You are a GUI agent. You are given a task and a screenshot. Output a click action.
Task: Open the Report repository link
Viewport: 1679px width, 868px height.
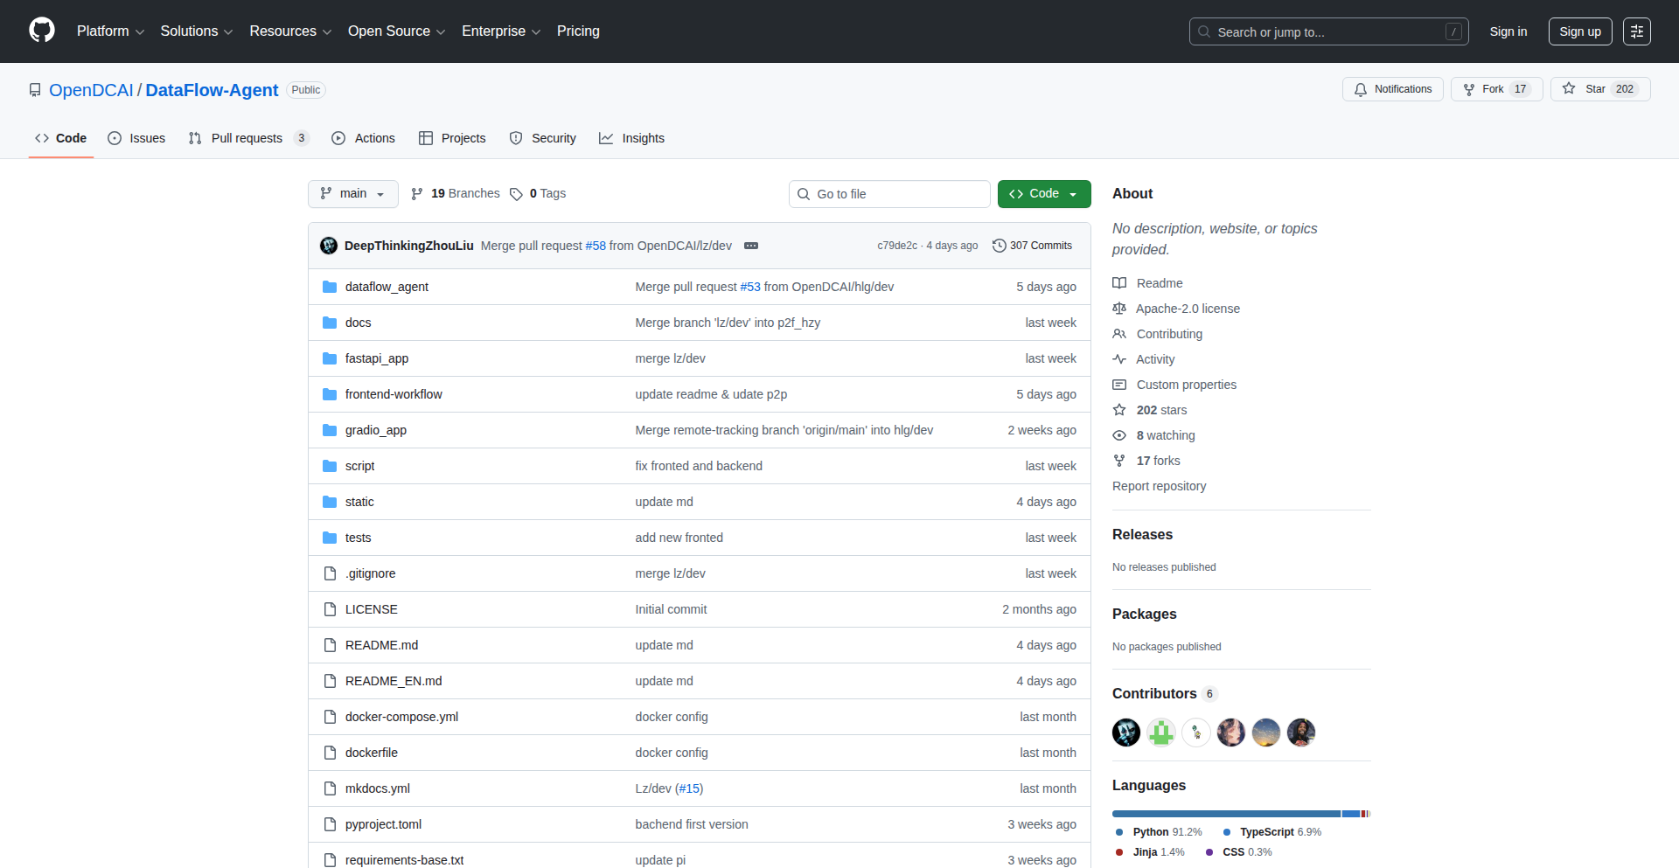tap(1159, 486)
